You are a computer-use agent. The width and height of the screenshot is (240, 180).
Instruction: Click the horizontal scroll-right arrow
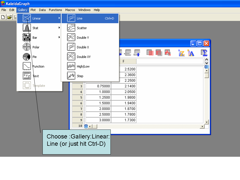pos(202,126)
